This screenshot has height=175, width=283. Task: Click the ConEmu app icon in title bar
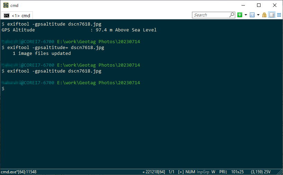point(6,5)
